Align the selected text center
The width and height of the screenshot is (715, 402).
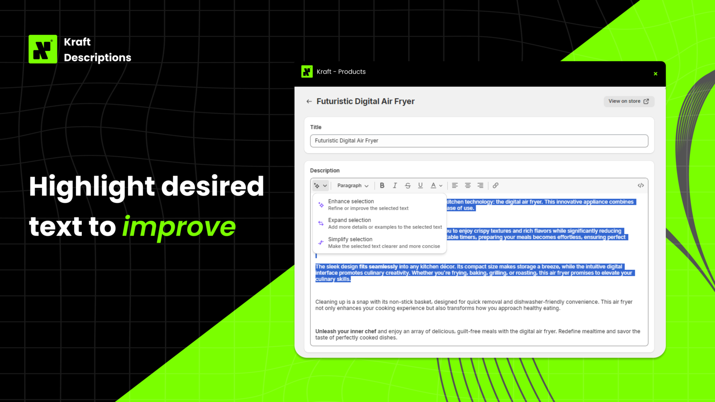tap(467, 185)
